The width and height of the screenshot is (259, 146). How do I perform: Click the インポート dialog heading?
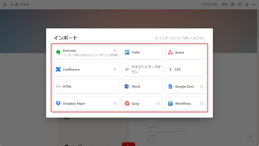point(66,38)
